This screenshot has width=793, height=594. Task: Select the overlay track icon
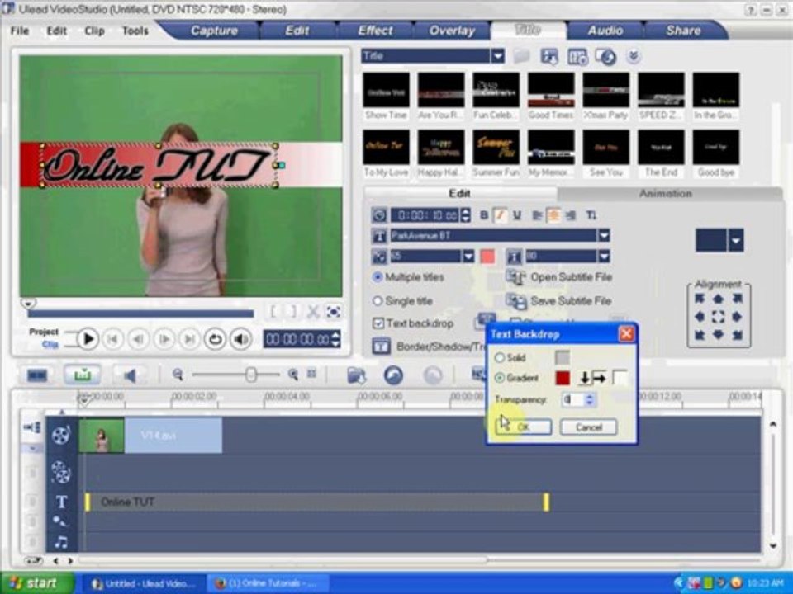click(x=60, y=472)
